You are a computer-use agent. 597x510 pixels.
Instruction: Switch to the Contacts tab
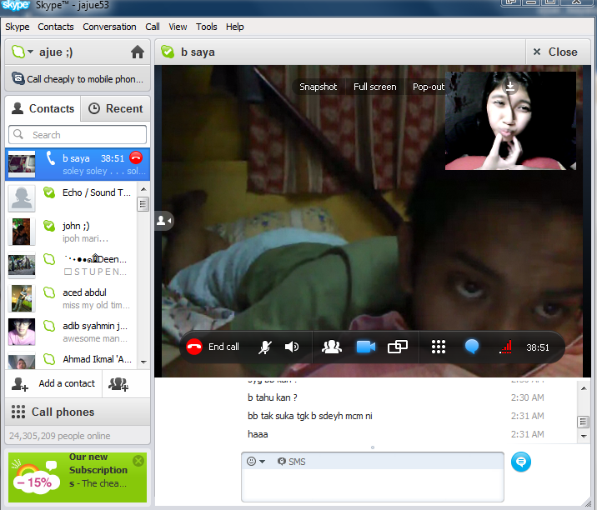coord(43,108)
